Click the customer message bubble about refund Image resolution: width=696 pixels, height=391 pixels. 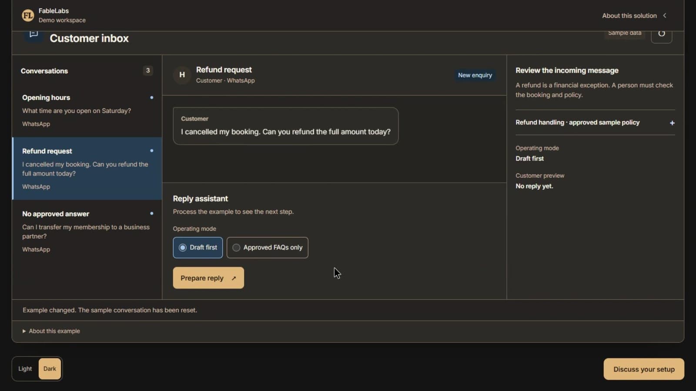(286, 126)
